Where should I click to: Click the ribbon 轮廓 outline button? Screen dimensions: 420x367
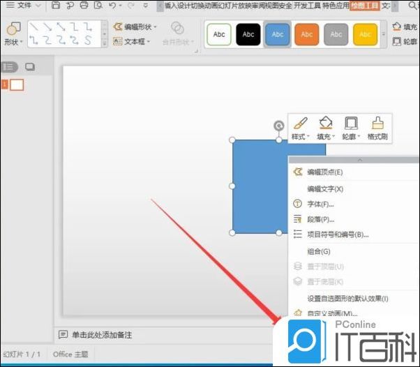click(405, 41)
